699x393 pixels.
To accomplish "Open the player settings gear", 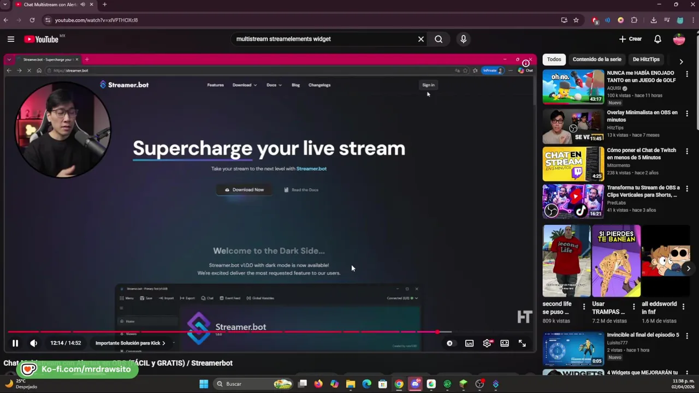I will tap(487, 343).
